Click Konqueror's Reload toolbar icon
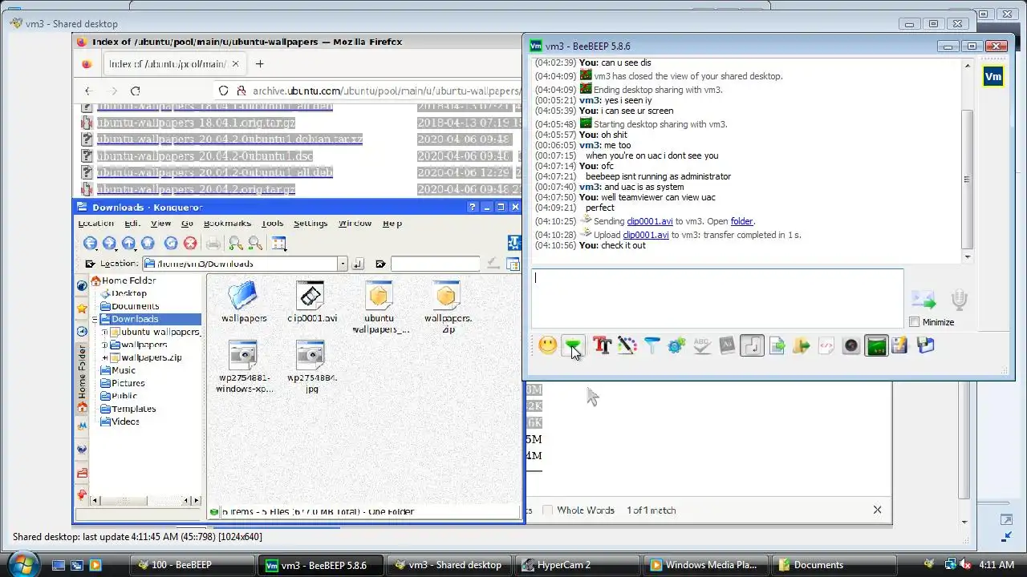Screen dimensions: 1027x577 pos(171,244)
